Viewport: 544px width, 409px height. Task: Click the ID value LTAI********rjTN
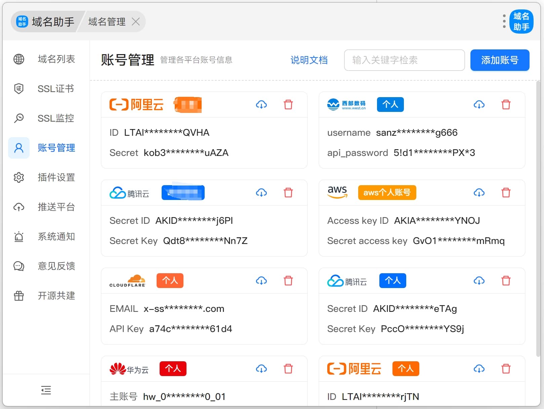(x=380, y=397)
